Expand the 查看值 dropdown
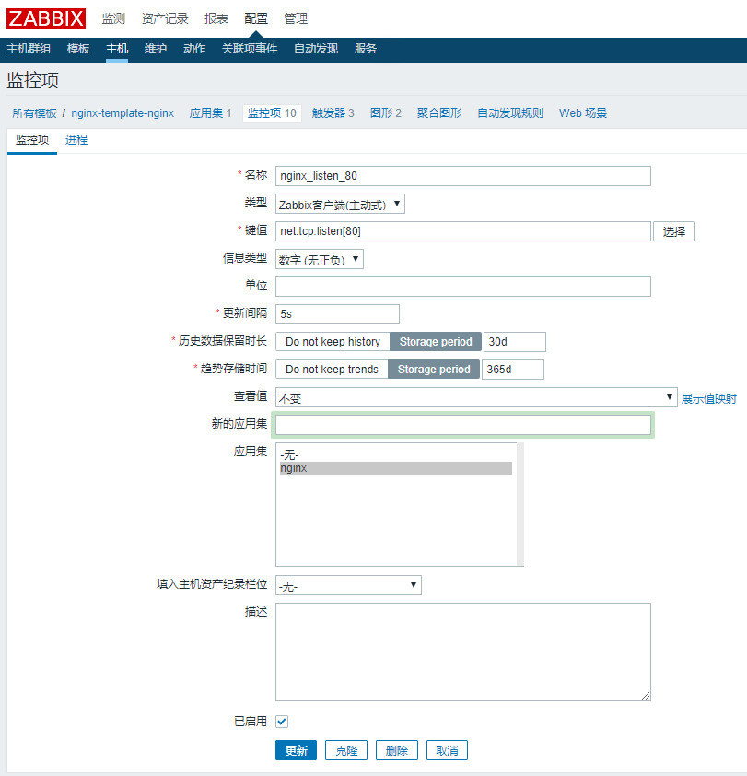747x776 pixels. point(476,397)
